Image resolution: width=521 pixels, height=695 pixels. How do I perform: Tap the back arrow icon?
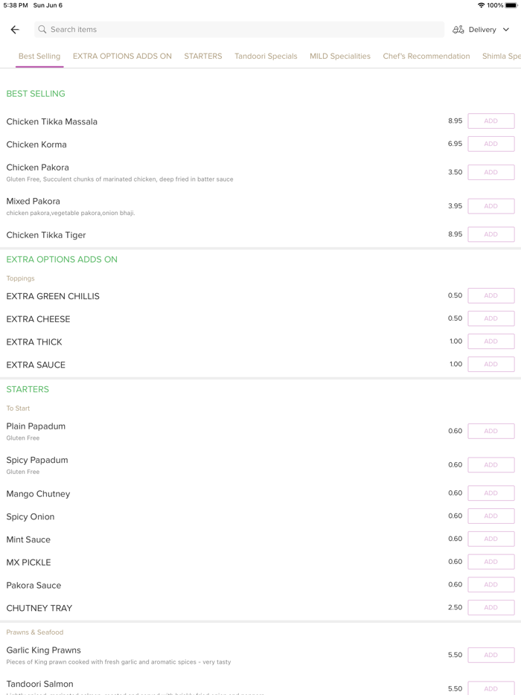pyautogui.click(x=15, y=30)
